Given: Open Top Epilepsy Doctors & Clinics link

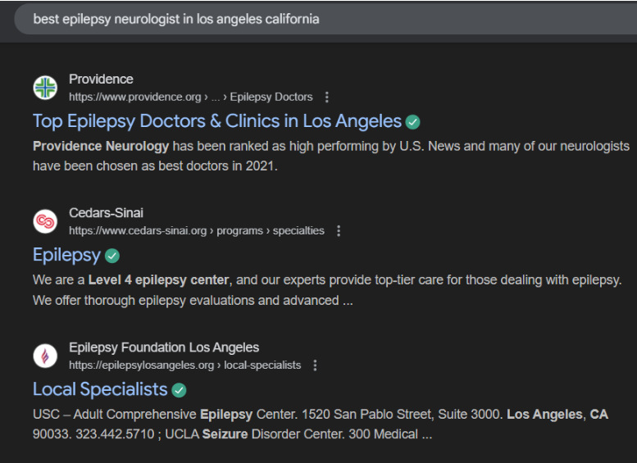Looking at the screenshot, I should click(x=216, y=121).
